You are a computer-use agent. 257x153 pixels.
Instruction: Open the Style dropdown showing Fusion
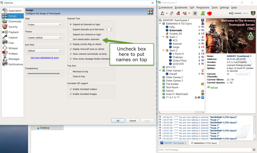tap(44, 24)
